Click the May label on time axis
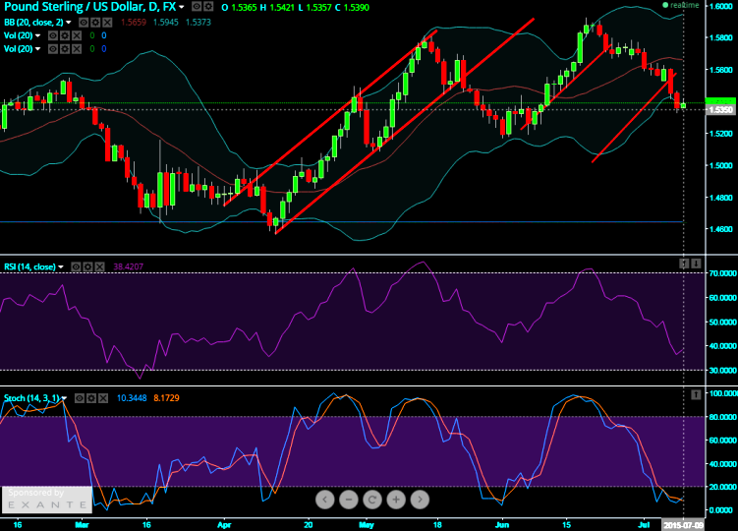The image size is (738, 531). pos(367,524)
